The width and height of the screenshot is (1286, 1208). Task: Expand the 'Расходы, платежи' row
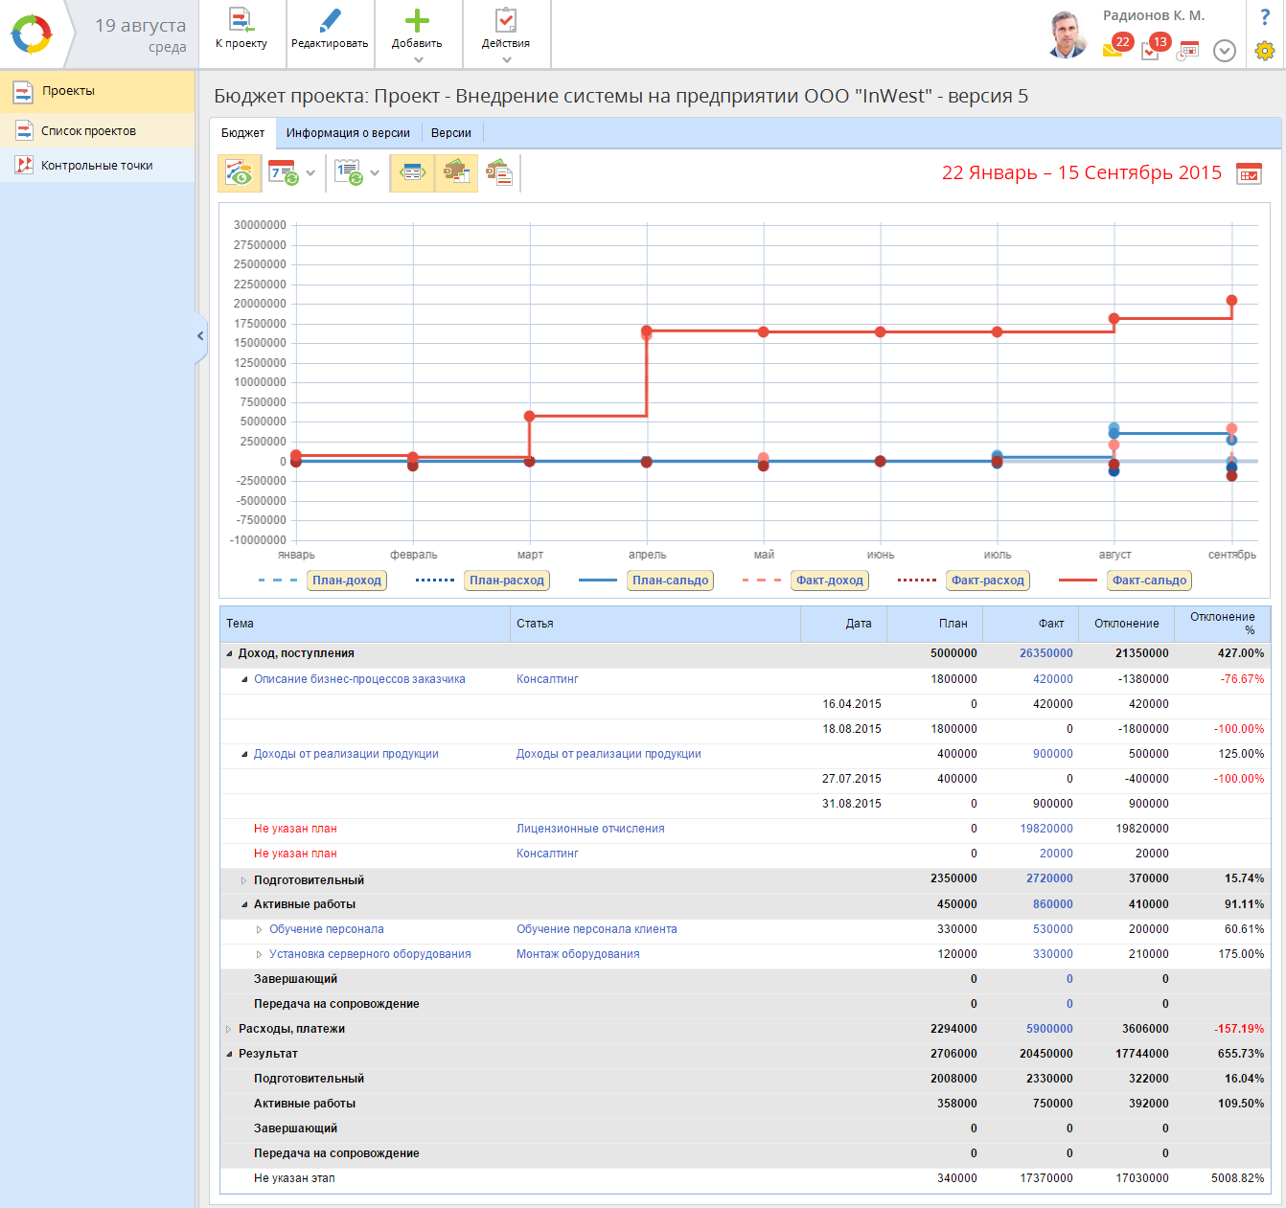pos(229,1030)
